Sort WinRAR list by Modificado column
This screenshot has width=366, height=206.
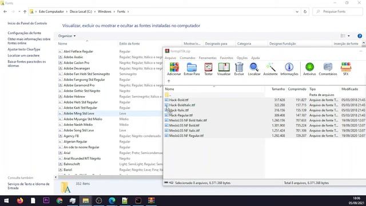click(349, 89)
